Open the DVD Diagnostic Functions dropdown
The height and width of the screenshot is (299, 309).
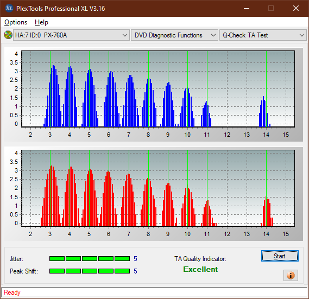[x=174, y=35]
